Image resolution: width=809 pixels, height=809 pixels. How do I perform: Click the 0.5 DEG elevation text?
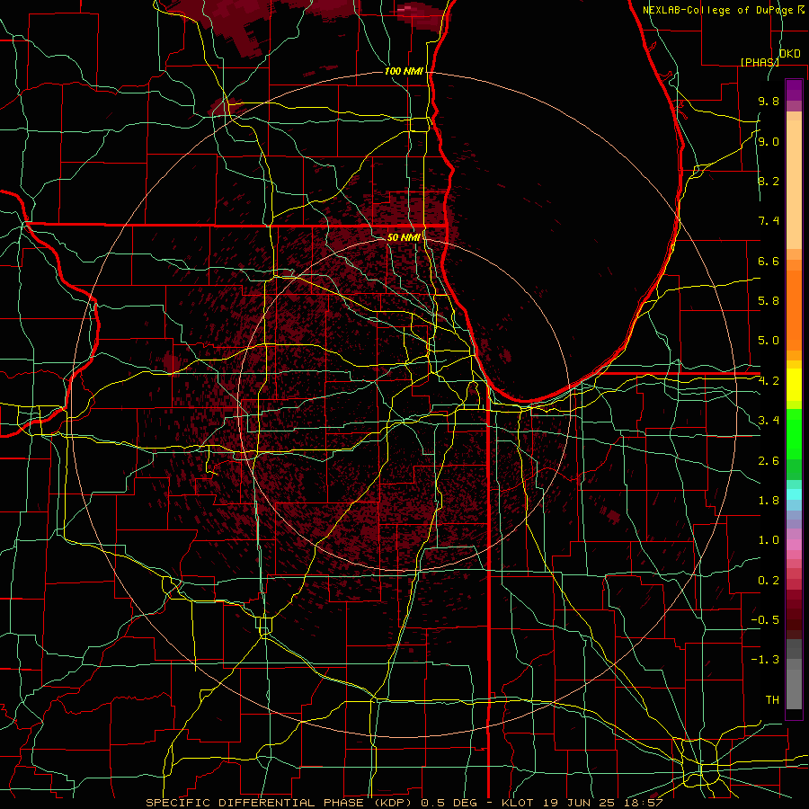[x=449, y=803]
